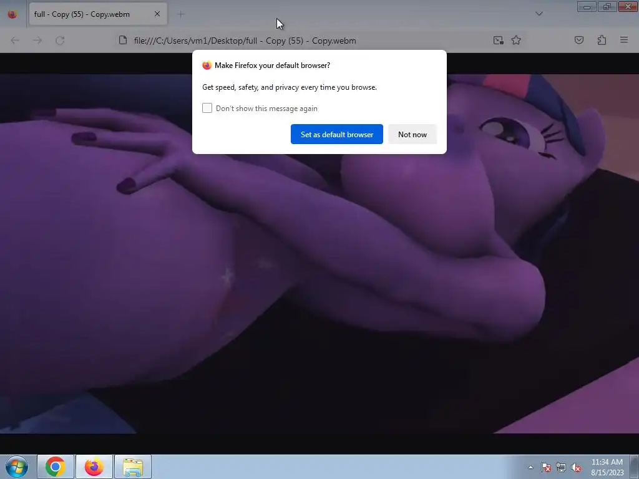Open a new tab with plus icon
This screenshot has width=639, height=479.
click(x=181, y=14)
